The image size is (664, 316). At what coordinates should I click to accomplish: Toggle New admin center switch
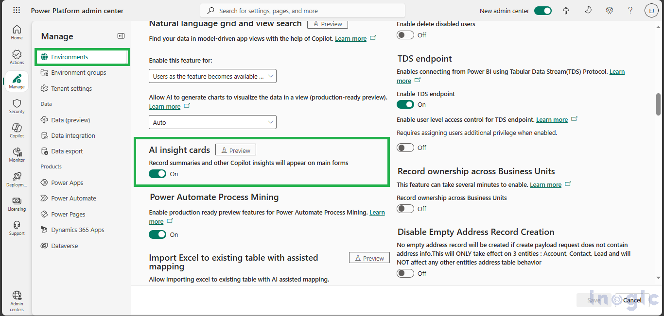pos(543,11)
